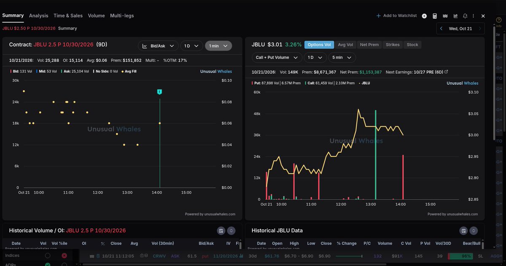Open the three-dot more options menu
Viewport: 506px width, 266px height.
[474, 16]
